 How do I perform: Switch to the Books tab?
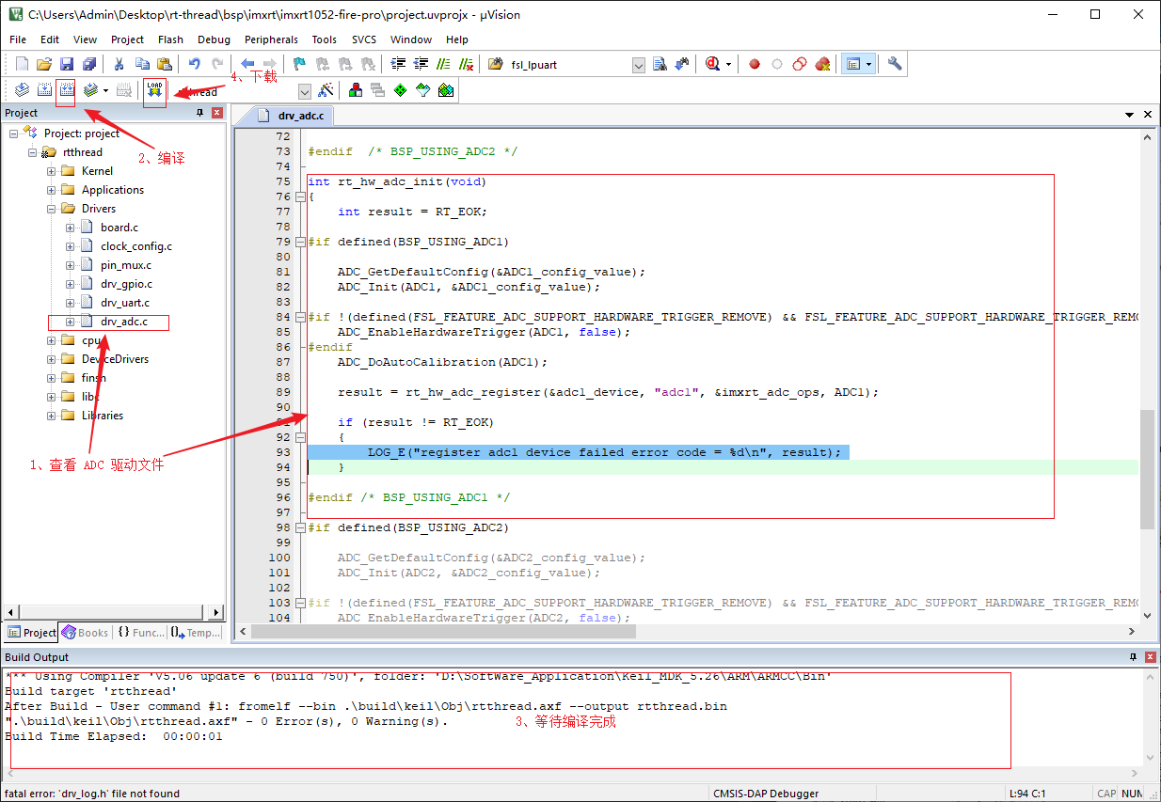86,633
